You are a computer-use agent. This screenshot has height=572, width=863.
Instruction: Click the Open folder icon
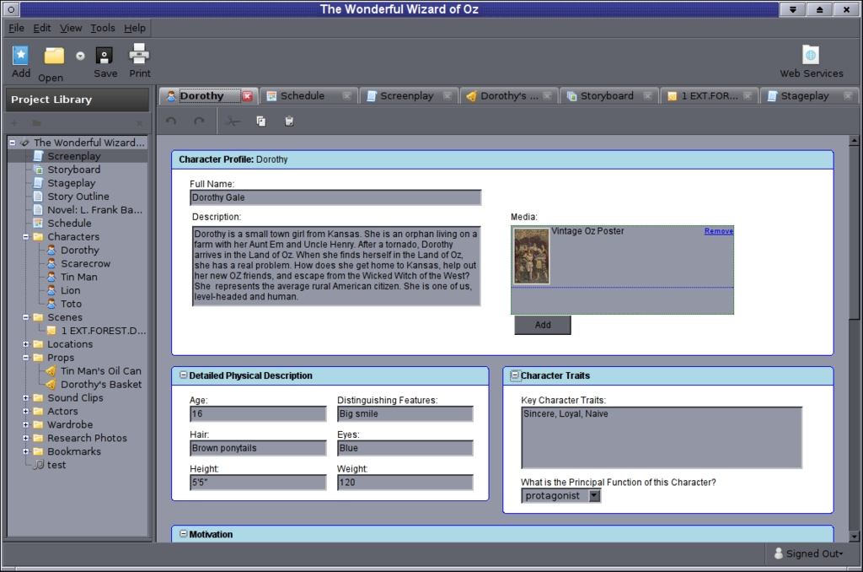click(x=54, y=57)
